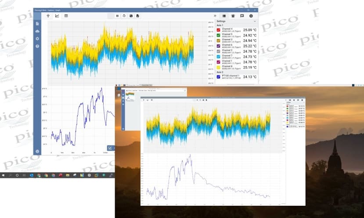The width and height of the screenshot is (364, 218).
Task: Toggle the Channel 6 purple checkbox
Action: click(x=219, y=46)
